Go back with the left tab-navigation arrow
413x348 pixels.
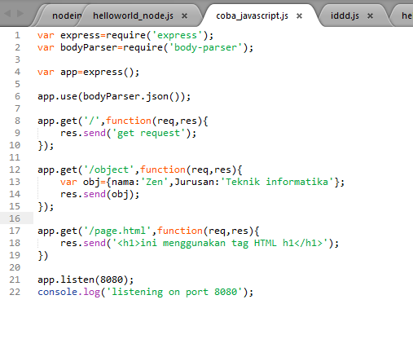tap(7, 13)
